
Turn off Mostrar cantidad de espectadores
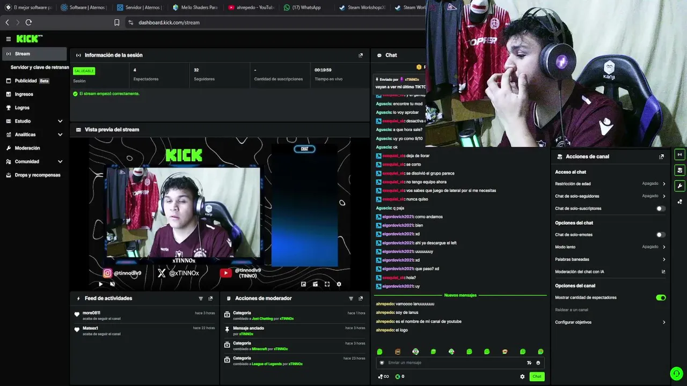click(661, 298)
